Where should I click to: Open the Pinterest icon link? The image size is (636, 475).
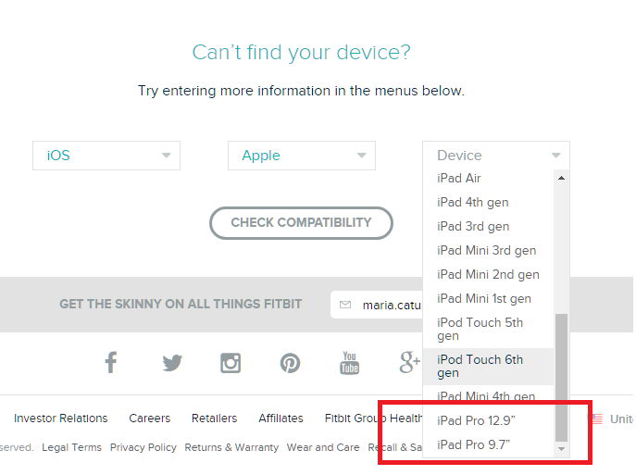click(x=290, y=363)
